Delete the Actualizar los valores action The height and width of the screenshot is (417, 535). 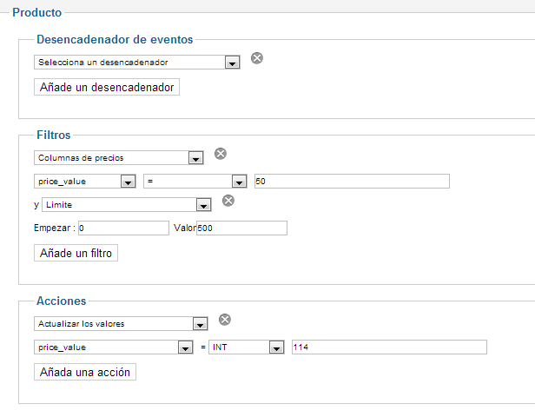coord(225,319)
